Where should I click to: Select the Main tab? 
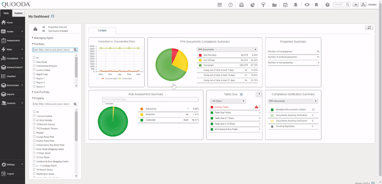6,13
